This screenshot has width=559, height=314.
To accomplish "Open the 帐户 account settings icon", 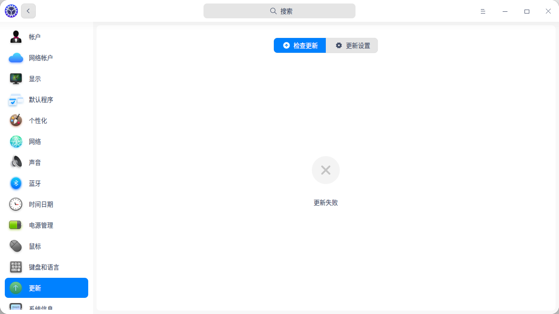I will [16, 37].
